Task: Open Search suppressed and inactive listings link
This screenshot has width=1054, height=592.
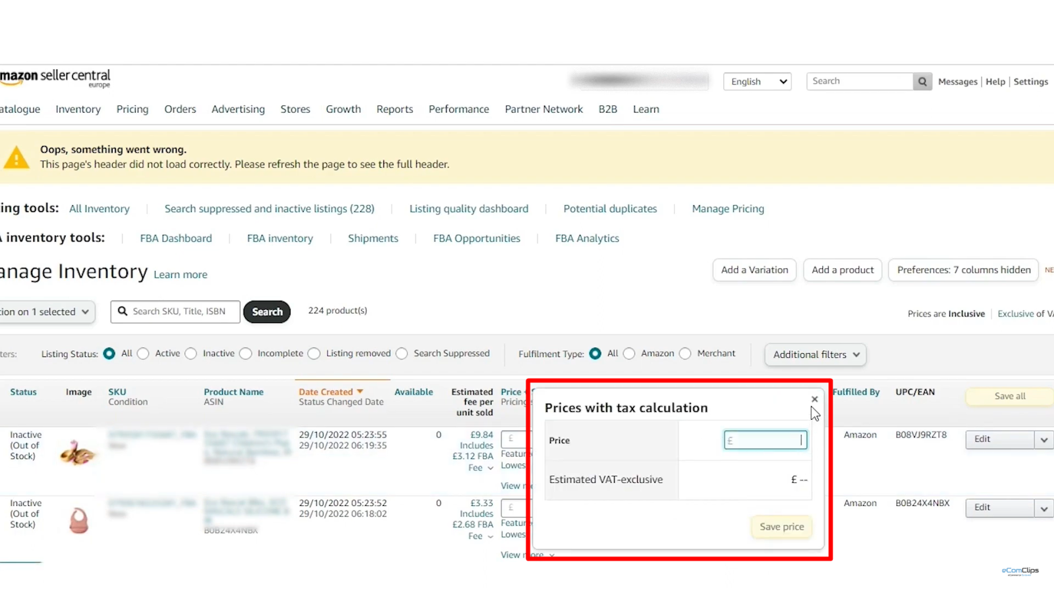Action: pyautogui.click(x=269, y=209)
